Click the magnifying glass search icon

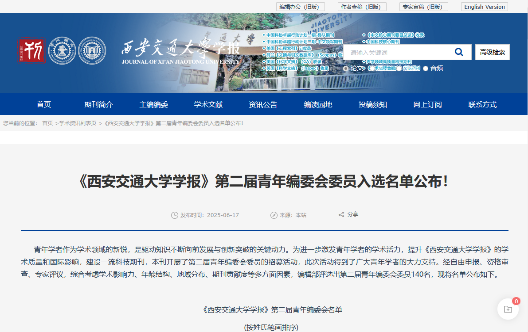click(x=459, y=52)
